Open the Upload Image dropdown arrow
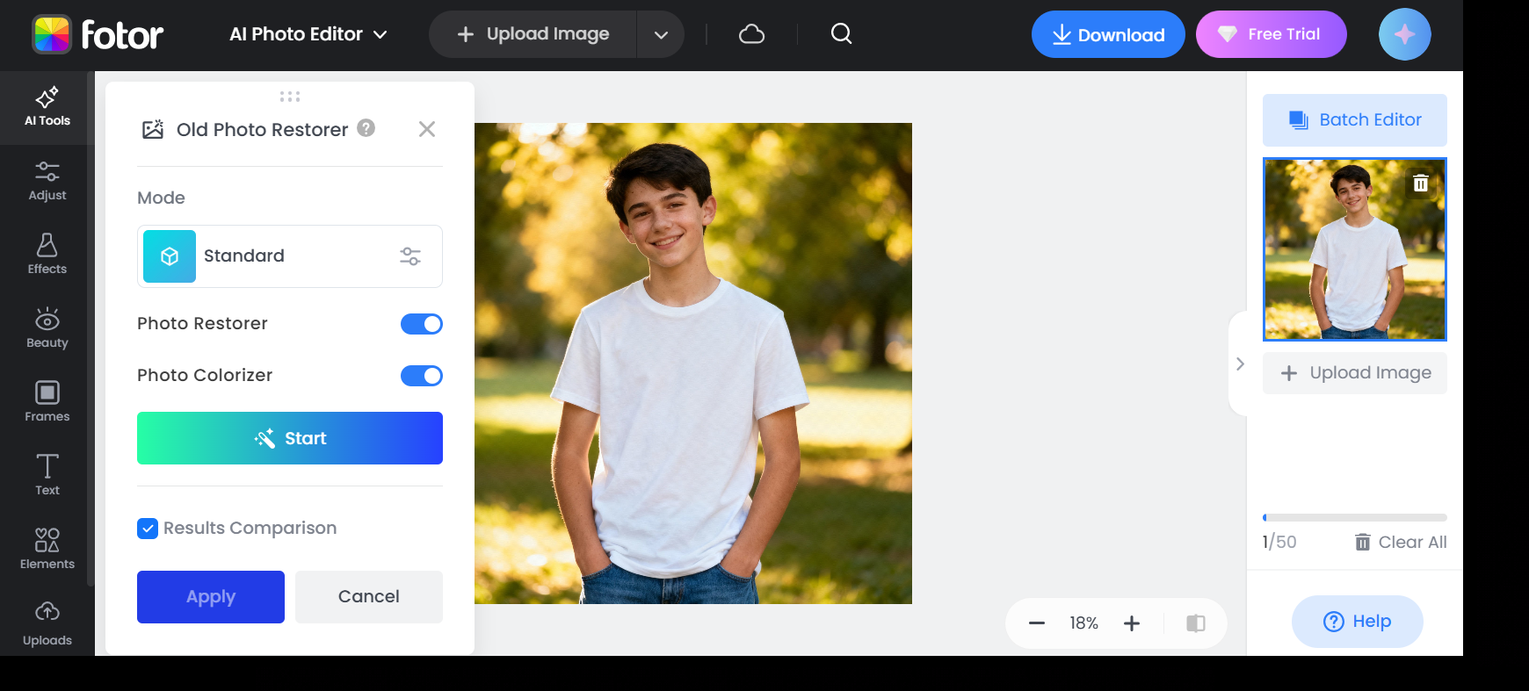The width and height of the screenshot is (1529, 691). (661, 35)
